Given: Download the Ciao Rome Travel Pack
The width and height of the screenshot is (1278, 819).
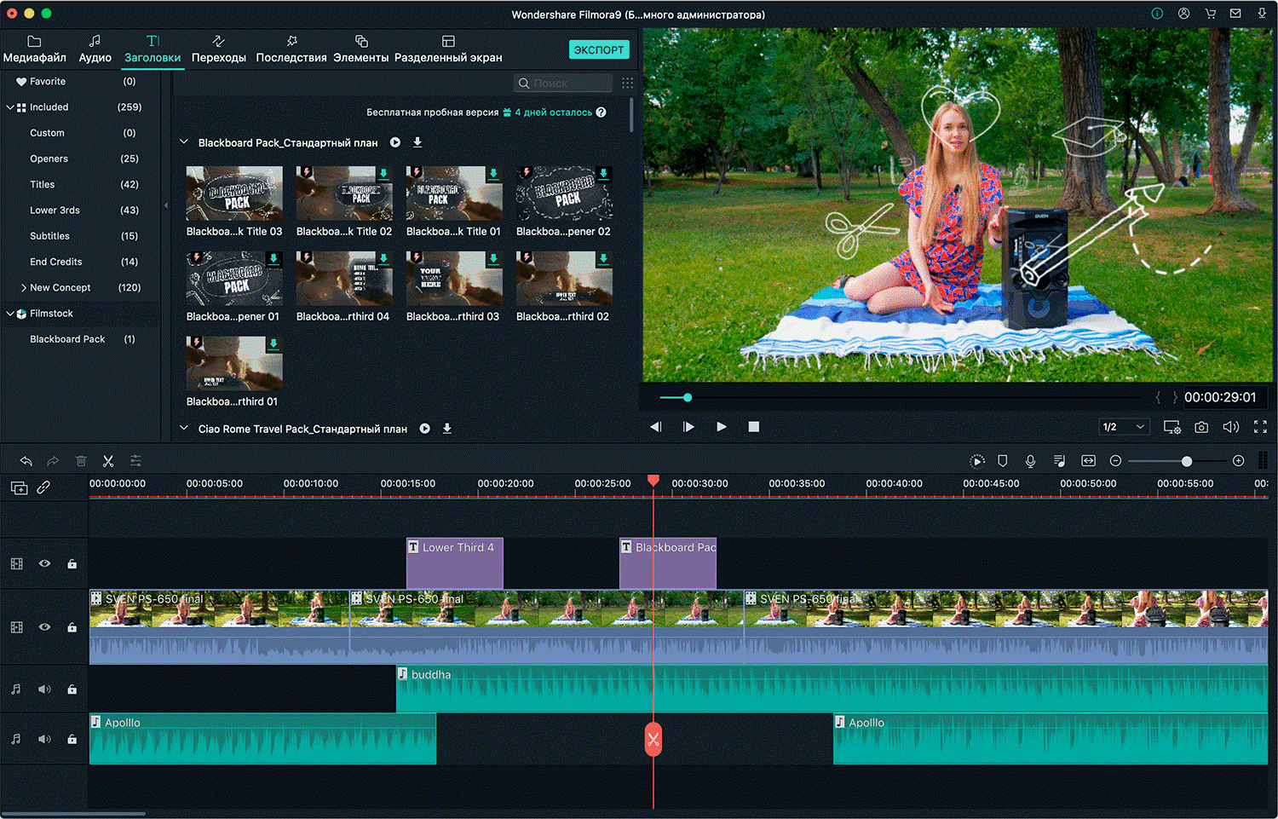Looking at the screenshot, I should [447, 429].
